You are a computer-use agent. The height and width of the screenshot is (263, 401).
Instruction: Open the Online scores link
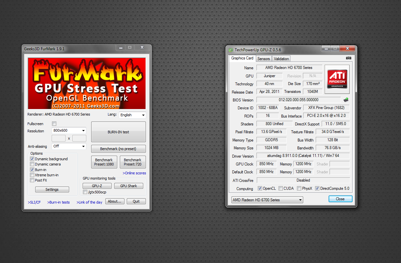tap(134, 173)
